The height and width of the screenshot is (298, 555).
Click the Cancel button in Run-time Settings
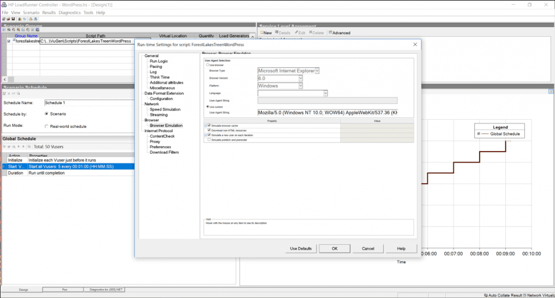coord(368,249)
